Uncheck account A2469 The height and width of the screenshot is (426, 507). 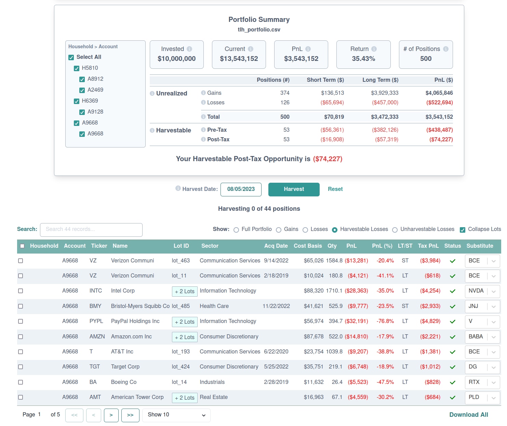click(82, 90)
